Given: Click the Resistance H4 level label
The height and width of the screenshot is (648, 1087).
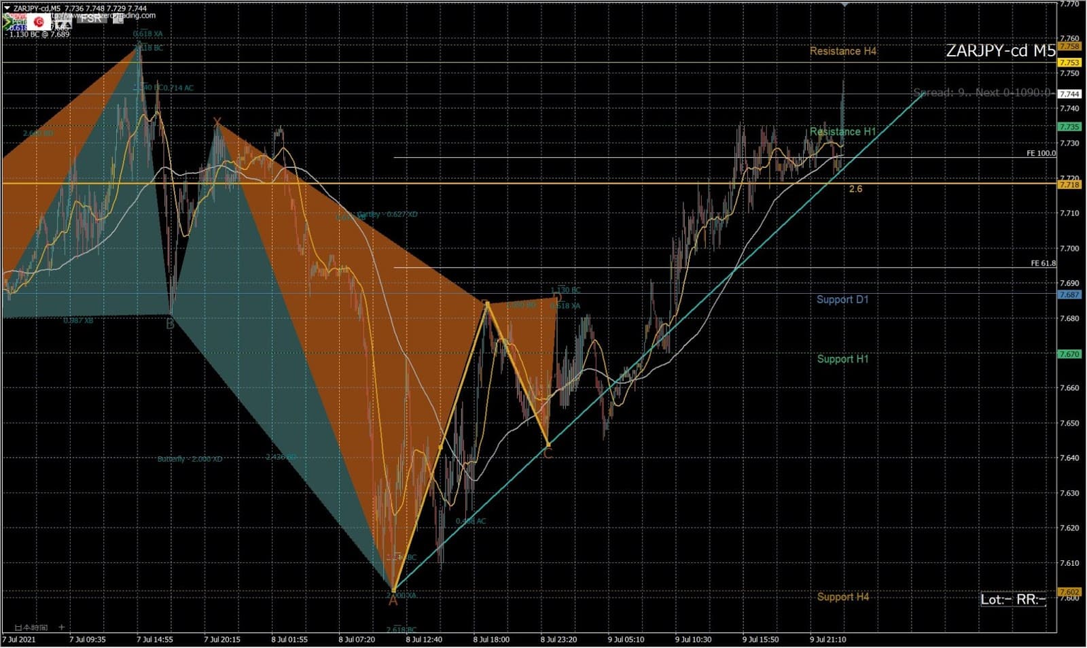Looking at the screenshot, I should [x=842, y=51].
